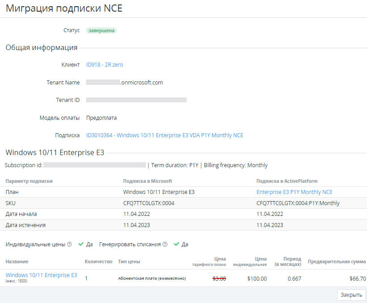Click the Параметр подписки column header
The image size is (367, 303).
click(x=29, y=181)
